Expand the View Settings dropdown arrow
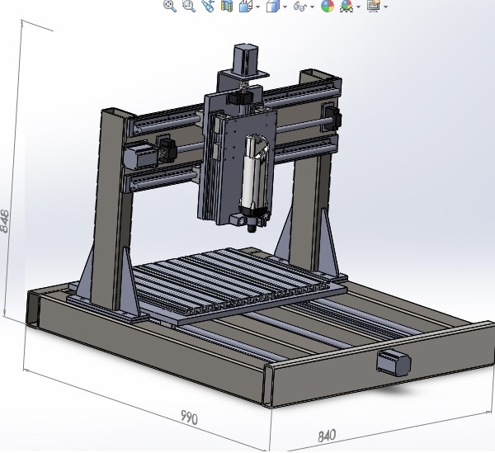Screen dimensions: 495x453 click(x=385, y=7)
